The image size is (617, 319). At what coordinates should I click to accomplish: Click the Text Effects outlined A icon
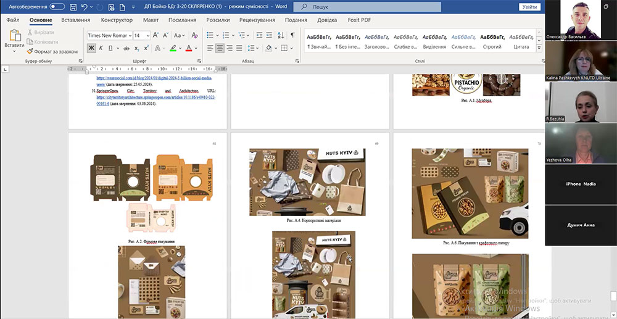(x=157, y=48)
